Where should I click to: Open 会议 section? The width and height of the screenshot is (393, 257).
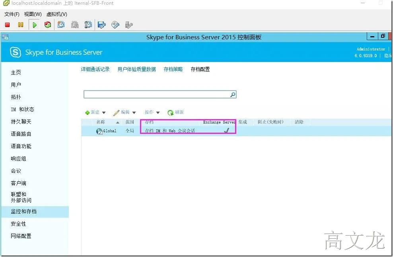point(16,171)
